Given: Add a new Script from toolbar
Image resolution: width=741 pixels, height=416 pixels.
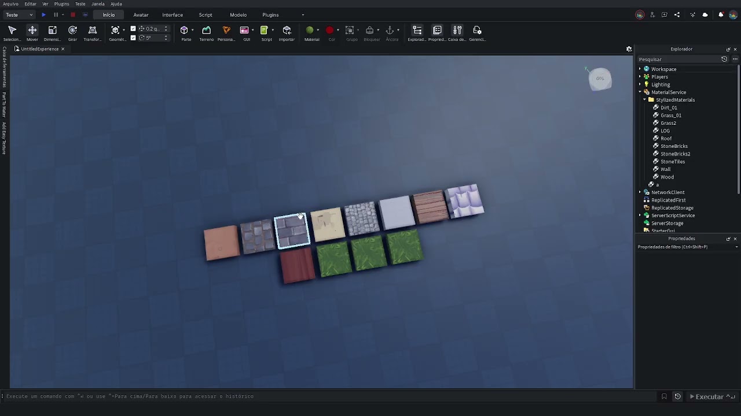Looking at the screenshot, I should click(264, 30).
